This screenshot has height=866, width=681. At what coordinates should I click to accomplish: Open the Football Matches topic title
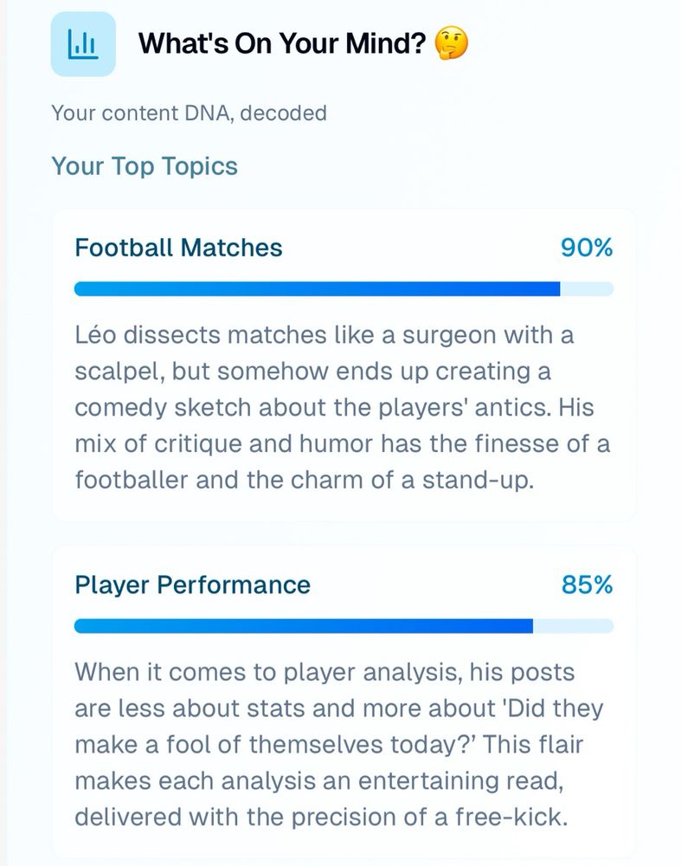[x=178, y=248]
